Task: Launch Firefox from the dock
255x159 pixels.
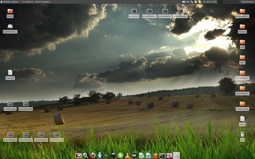Action: click(93, 155)
